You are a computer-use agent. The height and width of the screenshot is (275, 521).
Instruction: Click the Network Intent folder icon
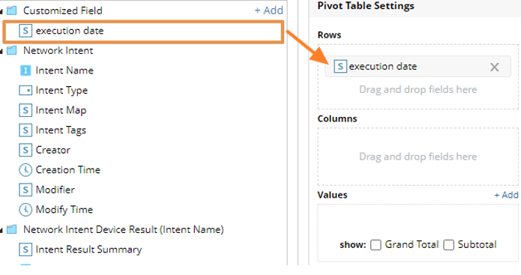click(x=12, y=50)
